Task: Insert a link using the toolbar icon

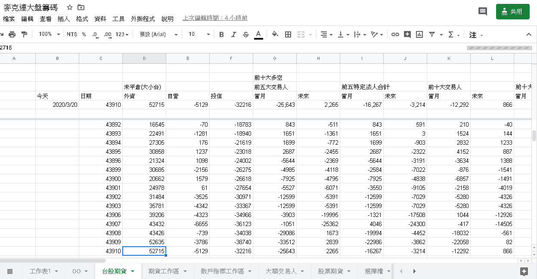Action: coord(395,34)
